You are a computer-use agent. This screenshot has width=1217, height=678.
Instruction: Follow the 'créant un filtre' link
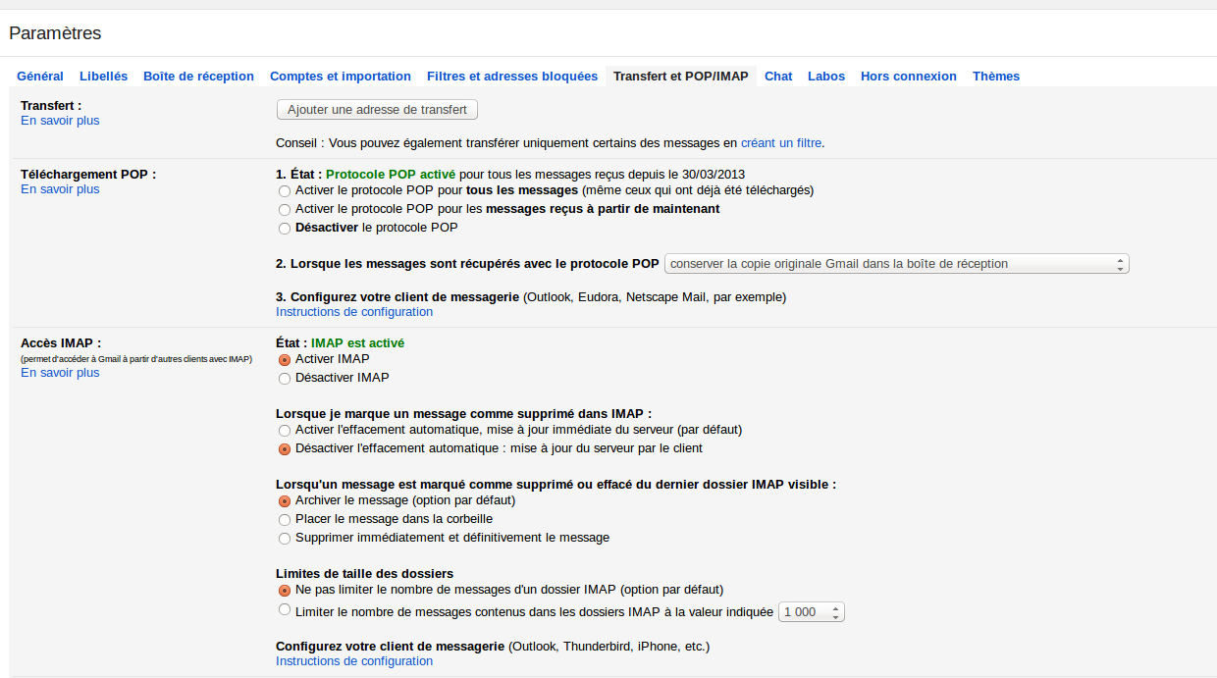click(x=781, y=143)
